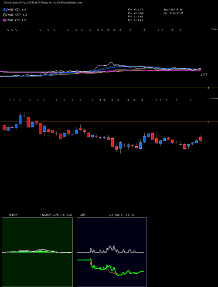
Task: Select the 'DOW PT: 1.2' legend label
Action: 16,20
